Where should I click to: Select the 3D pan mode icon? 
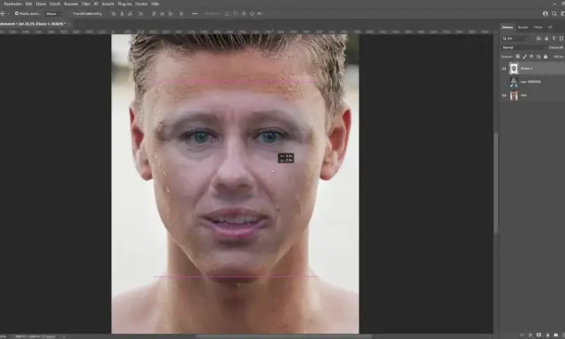coord(244,14)
